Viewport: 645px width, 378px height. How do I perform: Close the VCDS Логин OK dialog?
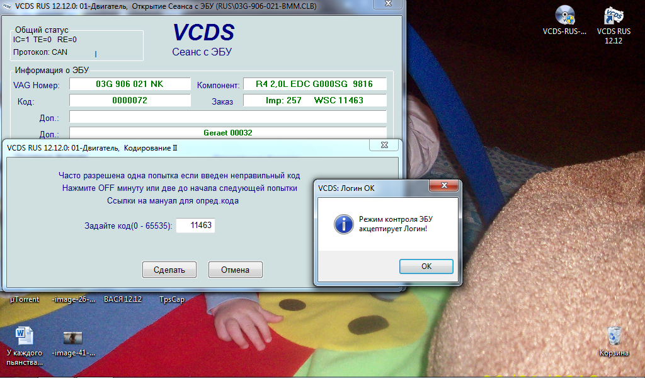click(446, 186)
